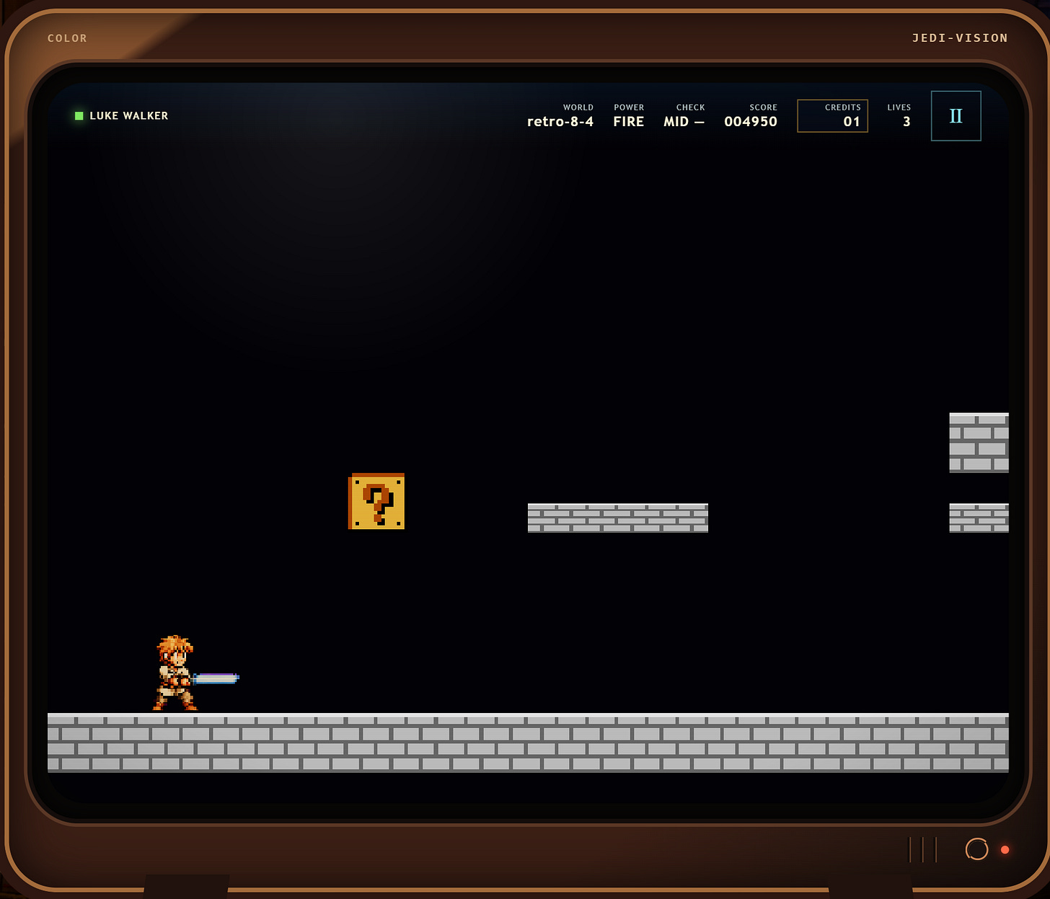
Task: Click the POWER label
Action: click(629, 107)
